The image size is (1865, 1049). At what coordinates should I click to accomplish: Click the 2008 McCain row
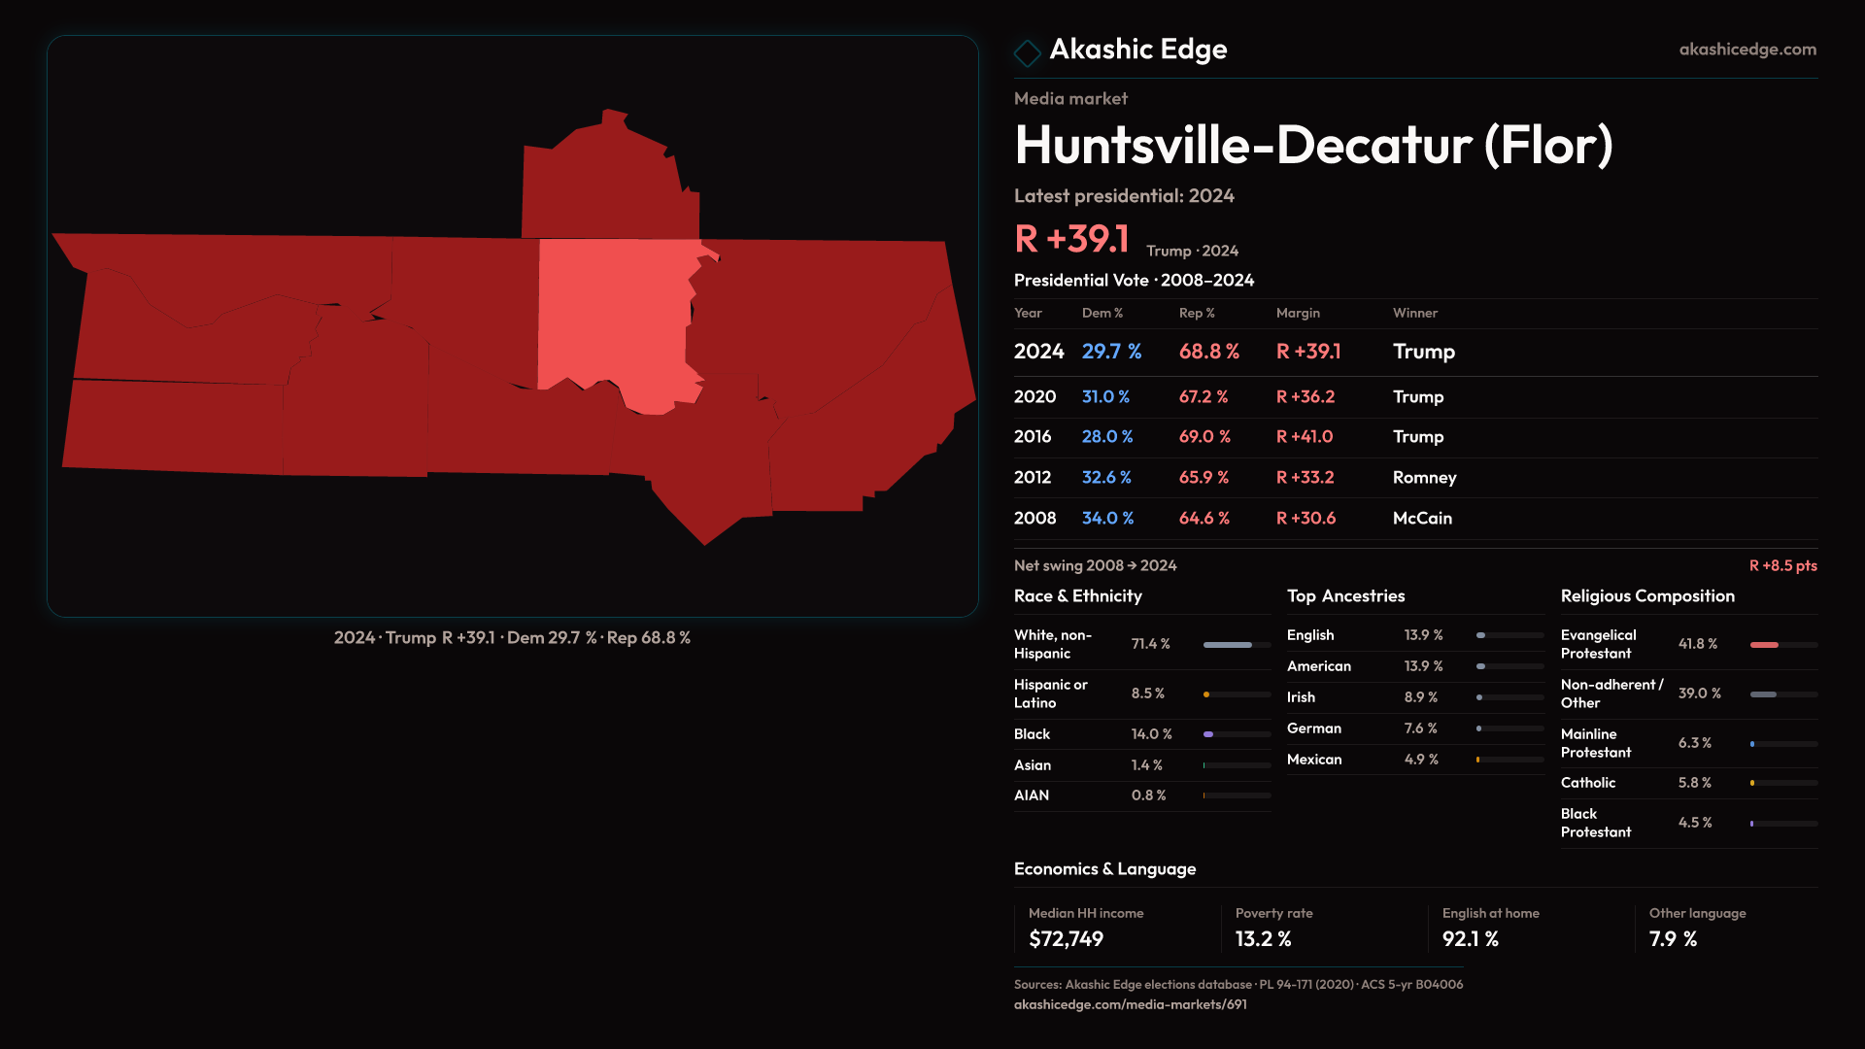pyautogui.click(x=1414, y=519)
